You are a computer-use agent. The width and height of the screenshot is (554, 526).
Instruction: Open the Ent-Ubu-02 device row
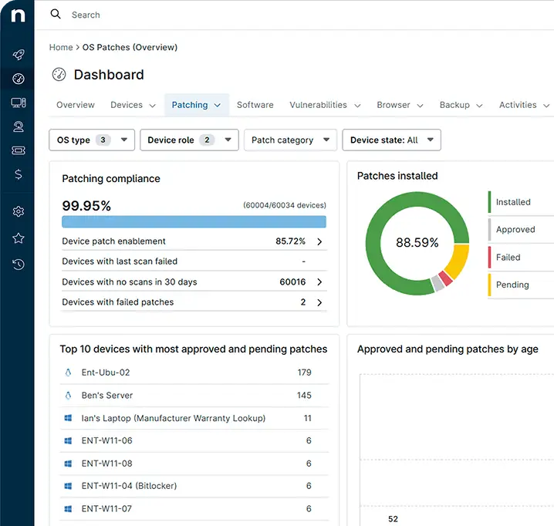[194, 373]
